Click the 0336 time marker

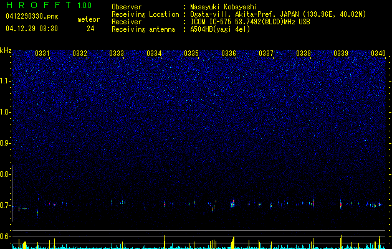[229, 54]
